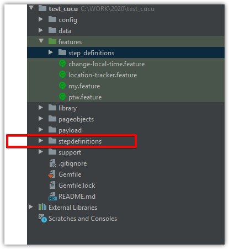This screenshot has height=249, width=229.
Task: Open the README.md entry
Action: click(x=77, y=197)
